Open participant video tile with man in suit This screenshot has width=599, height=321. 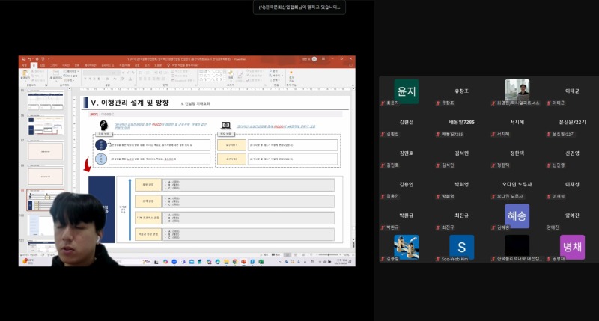[x=517, y=90]
